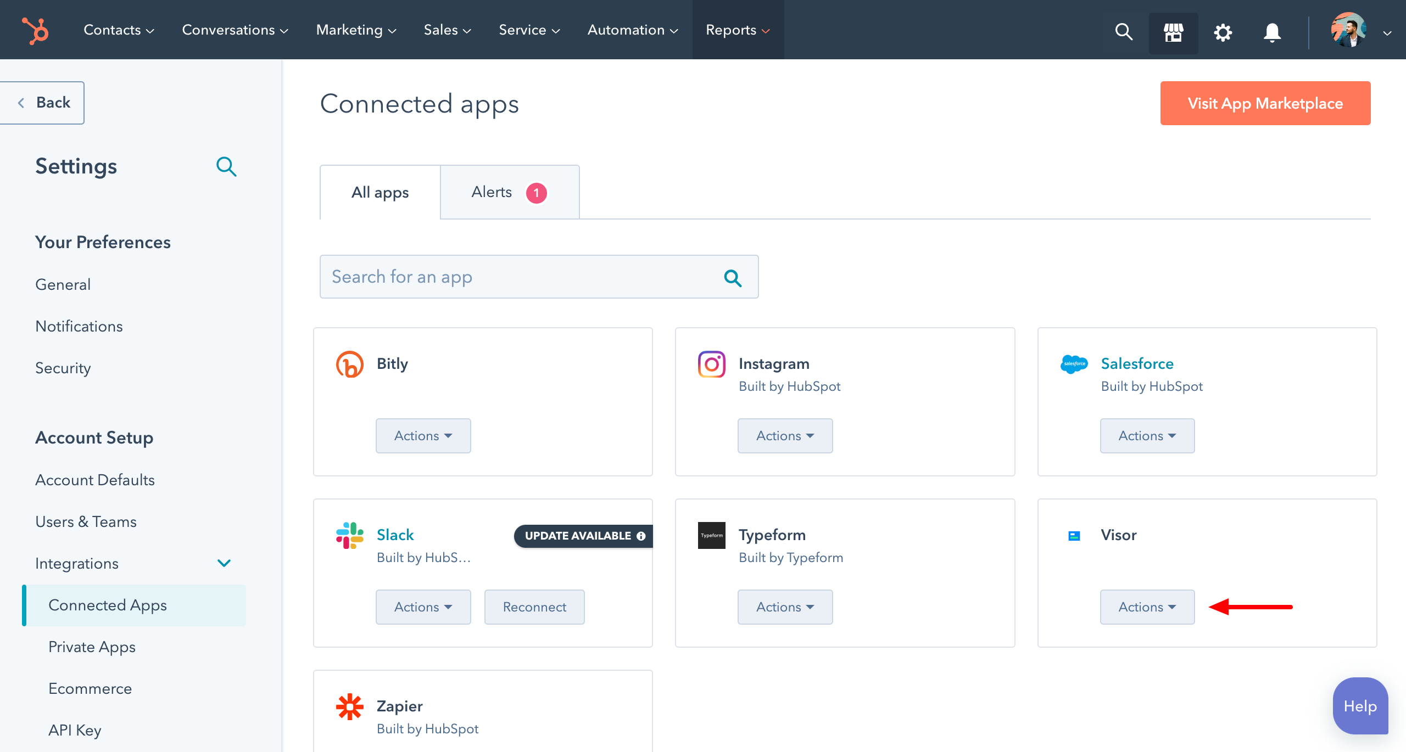Open the Marketing dropdown menu
Screen dimensions: 1406x752
[356, 30]
